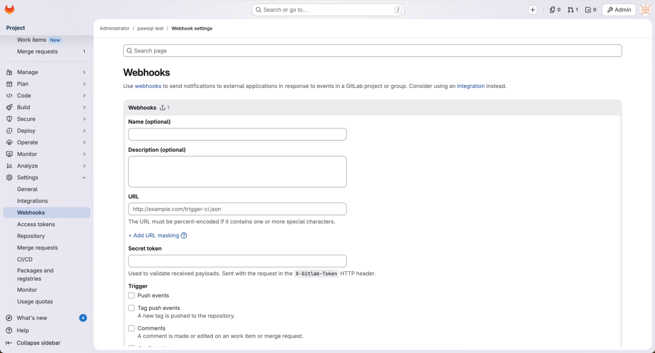Screen dimensions: 655x353
Task: Click the Code brackets icon
Action: tap(9, 96)
